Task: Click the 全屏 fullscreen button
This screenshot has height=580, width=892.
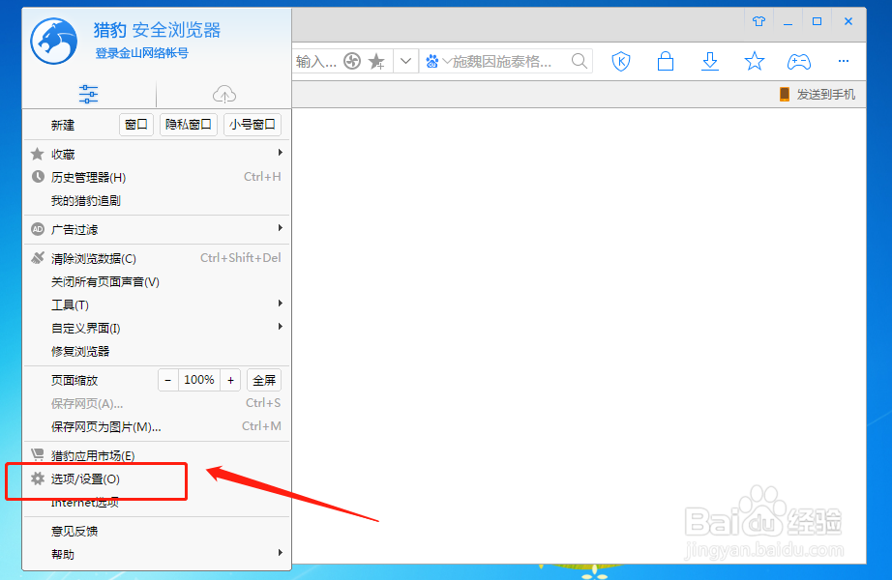Action: click(264, 380)
